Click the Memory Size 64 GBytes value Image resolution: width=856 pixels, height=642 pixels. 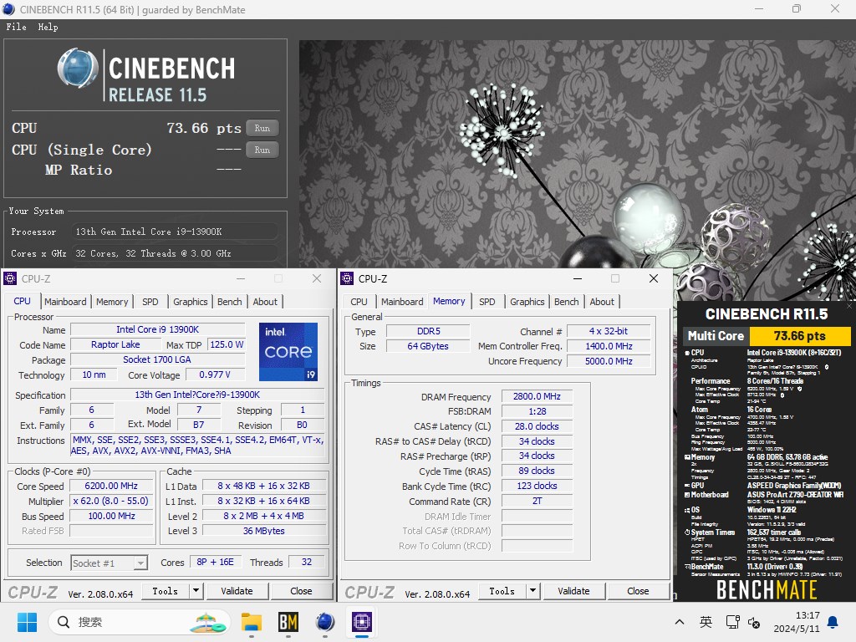point(427,346)
